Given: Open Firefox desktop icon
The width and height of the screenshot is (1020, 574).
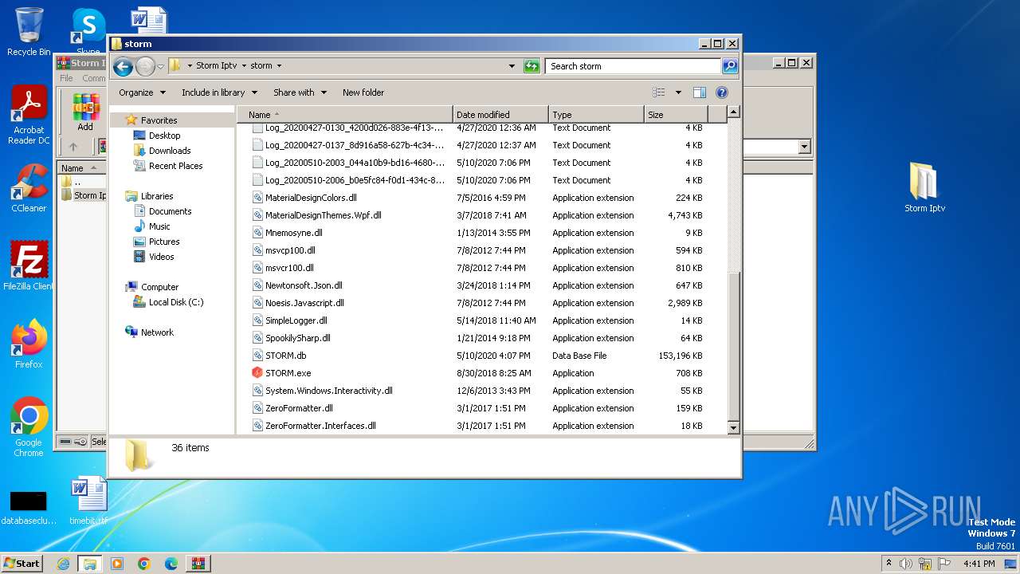Looking at the screenshot, I should pyautogui.click(x=29, y=344).
